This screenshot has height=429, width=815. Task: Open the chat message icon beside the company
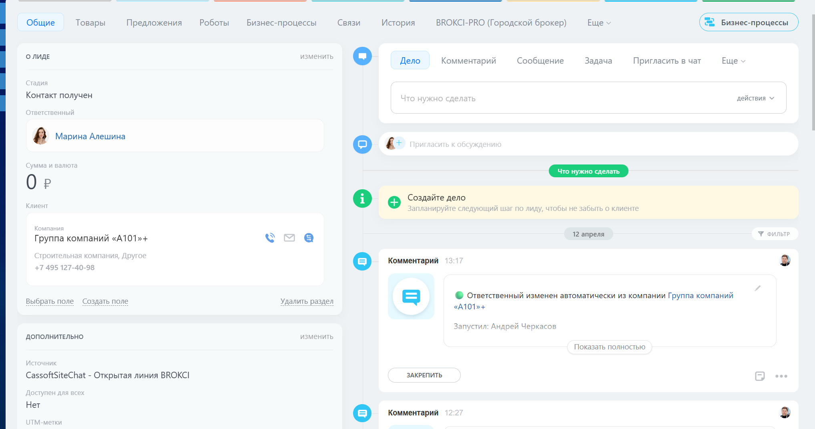[309, 238]
